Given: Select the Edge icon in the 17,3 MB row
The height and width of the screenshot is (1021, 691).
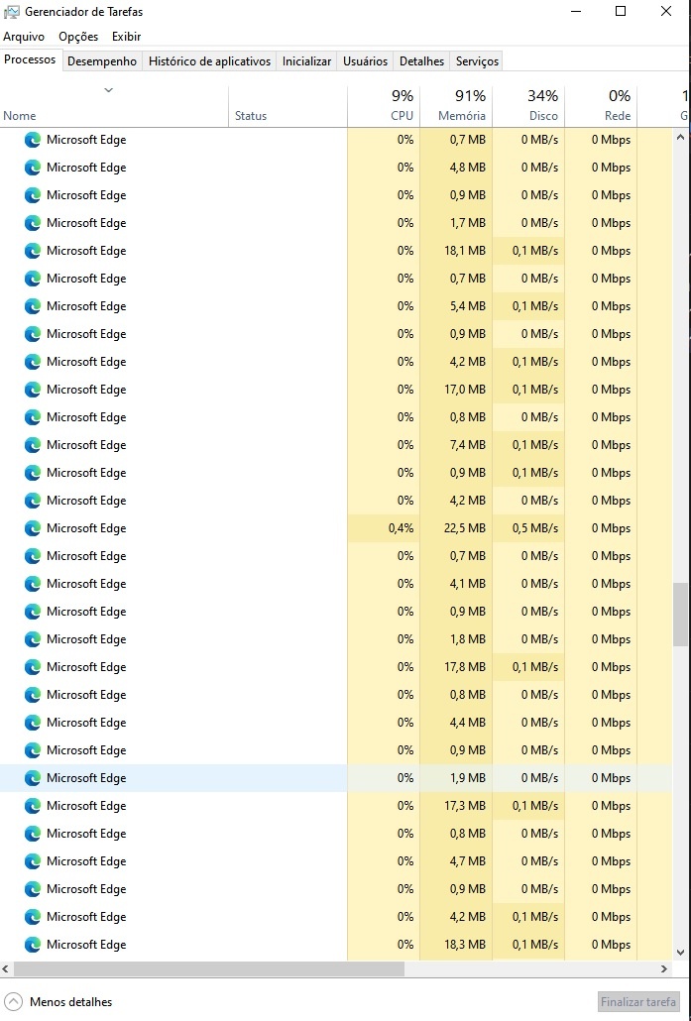Looking at the screenshot, I should 33,806.
